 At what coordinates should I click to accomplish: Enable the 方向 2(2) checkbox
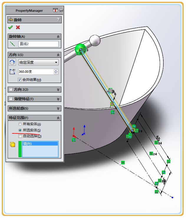pyautogui.click(x=11, y=89)
